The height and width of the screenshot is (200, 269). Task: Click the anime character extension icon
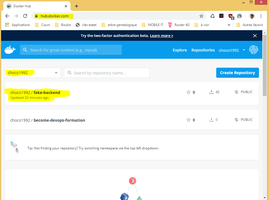pos(239,16)
